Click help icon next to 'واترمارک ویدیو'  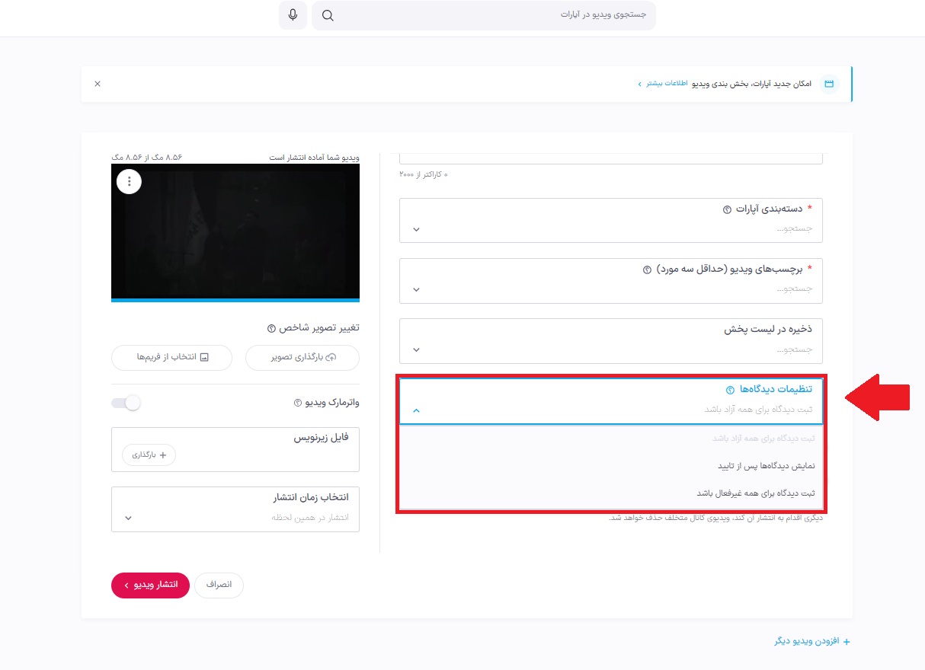pyautogui.click(x=298, y=404)
